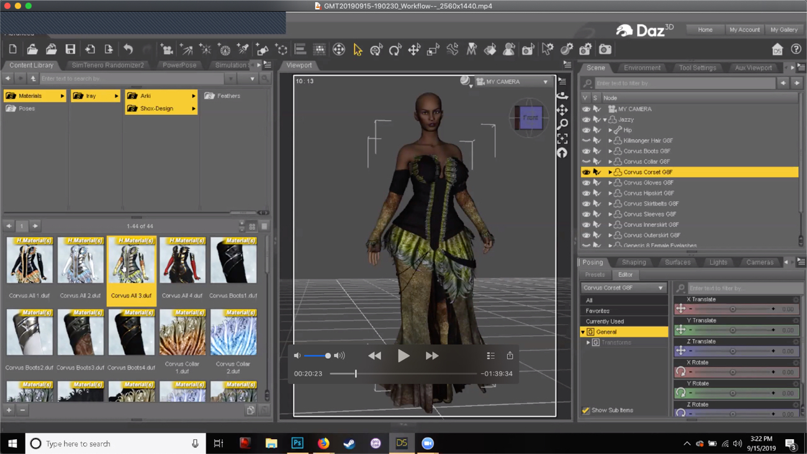Image resolution: width=807 pixels, height=454 pixels.
Task: Expand the Hip bone node
Action: pyautogui.click(x=610, y=130)
